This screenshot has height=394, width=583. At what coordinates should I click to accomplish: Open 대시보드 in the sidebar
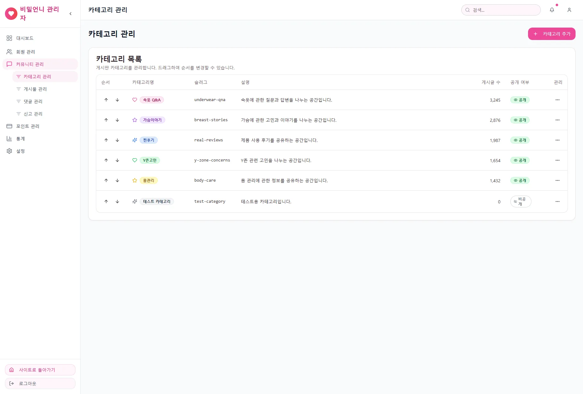click(x=40, y=38)
